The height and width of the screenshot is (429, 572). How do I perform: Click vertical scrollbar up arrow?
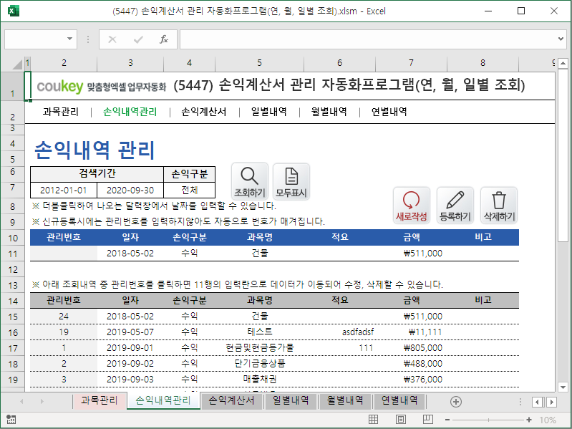(563, 64)
